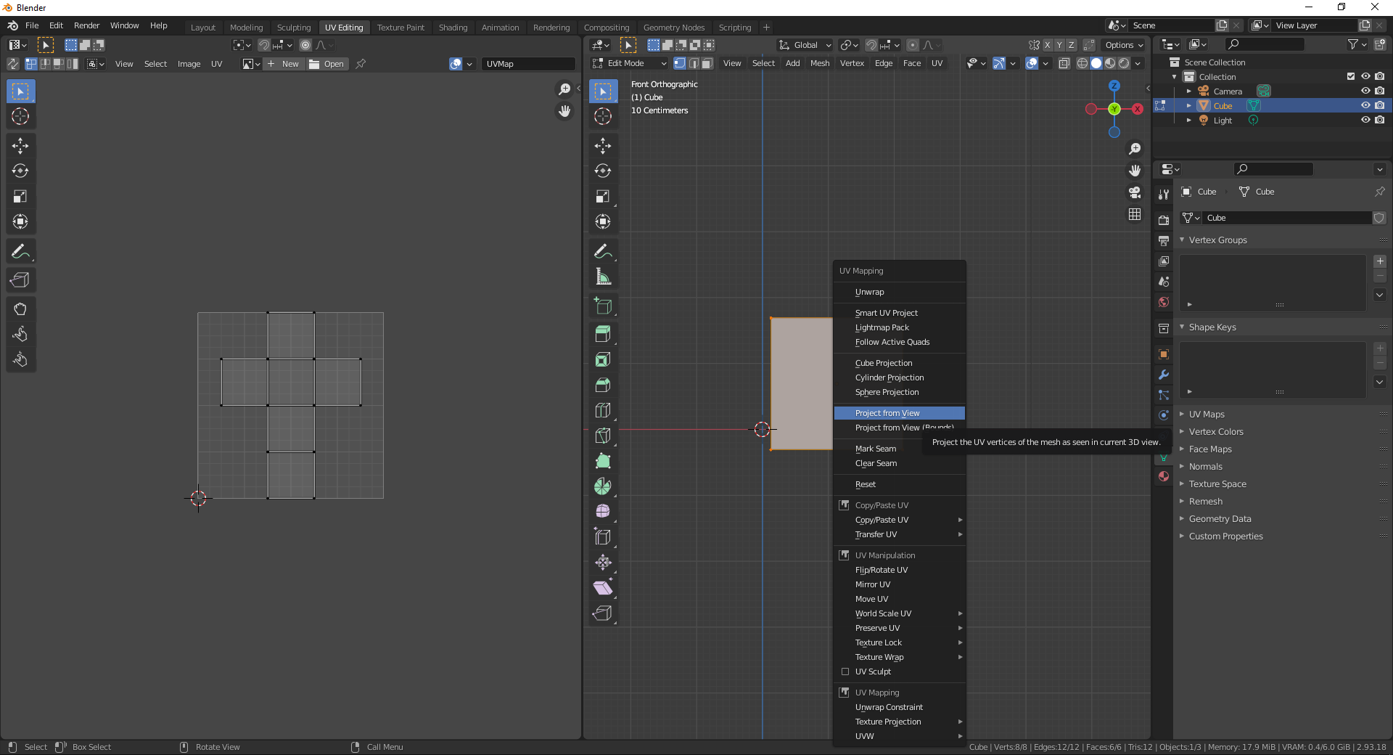Image resolution: width=1393 pixels, height=755 pixels.
Task: Select the Bevel tool
Action: [x=603, y=385]
